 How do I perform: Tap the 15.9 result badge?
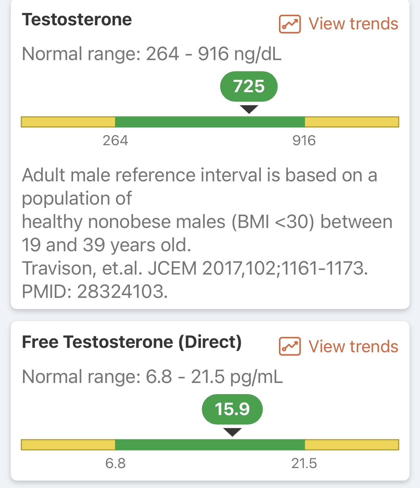(232, 409)
